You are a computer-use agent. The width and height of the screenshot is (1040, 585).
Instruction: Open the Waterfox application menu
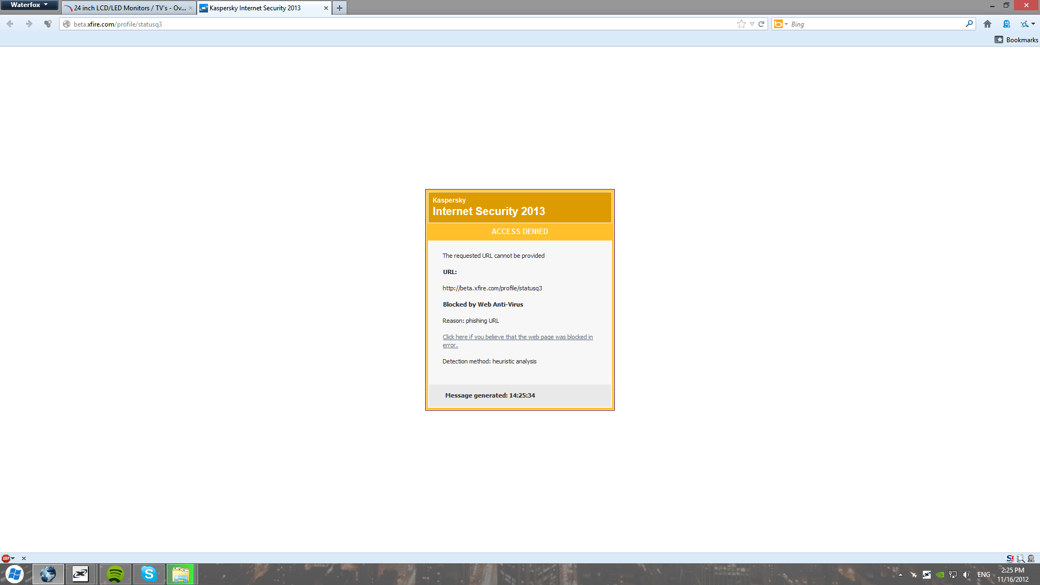pyautogui.click(x=29, y=5)
